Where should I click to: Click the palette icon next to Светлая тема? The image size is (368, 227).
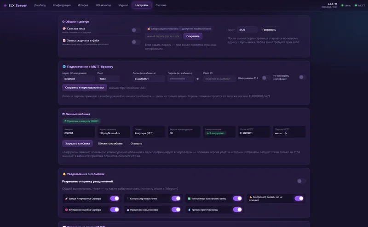coord(64,28)
